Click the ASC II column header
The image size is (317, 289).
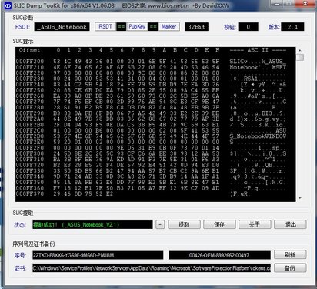(258, 50)
